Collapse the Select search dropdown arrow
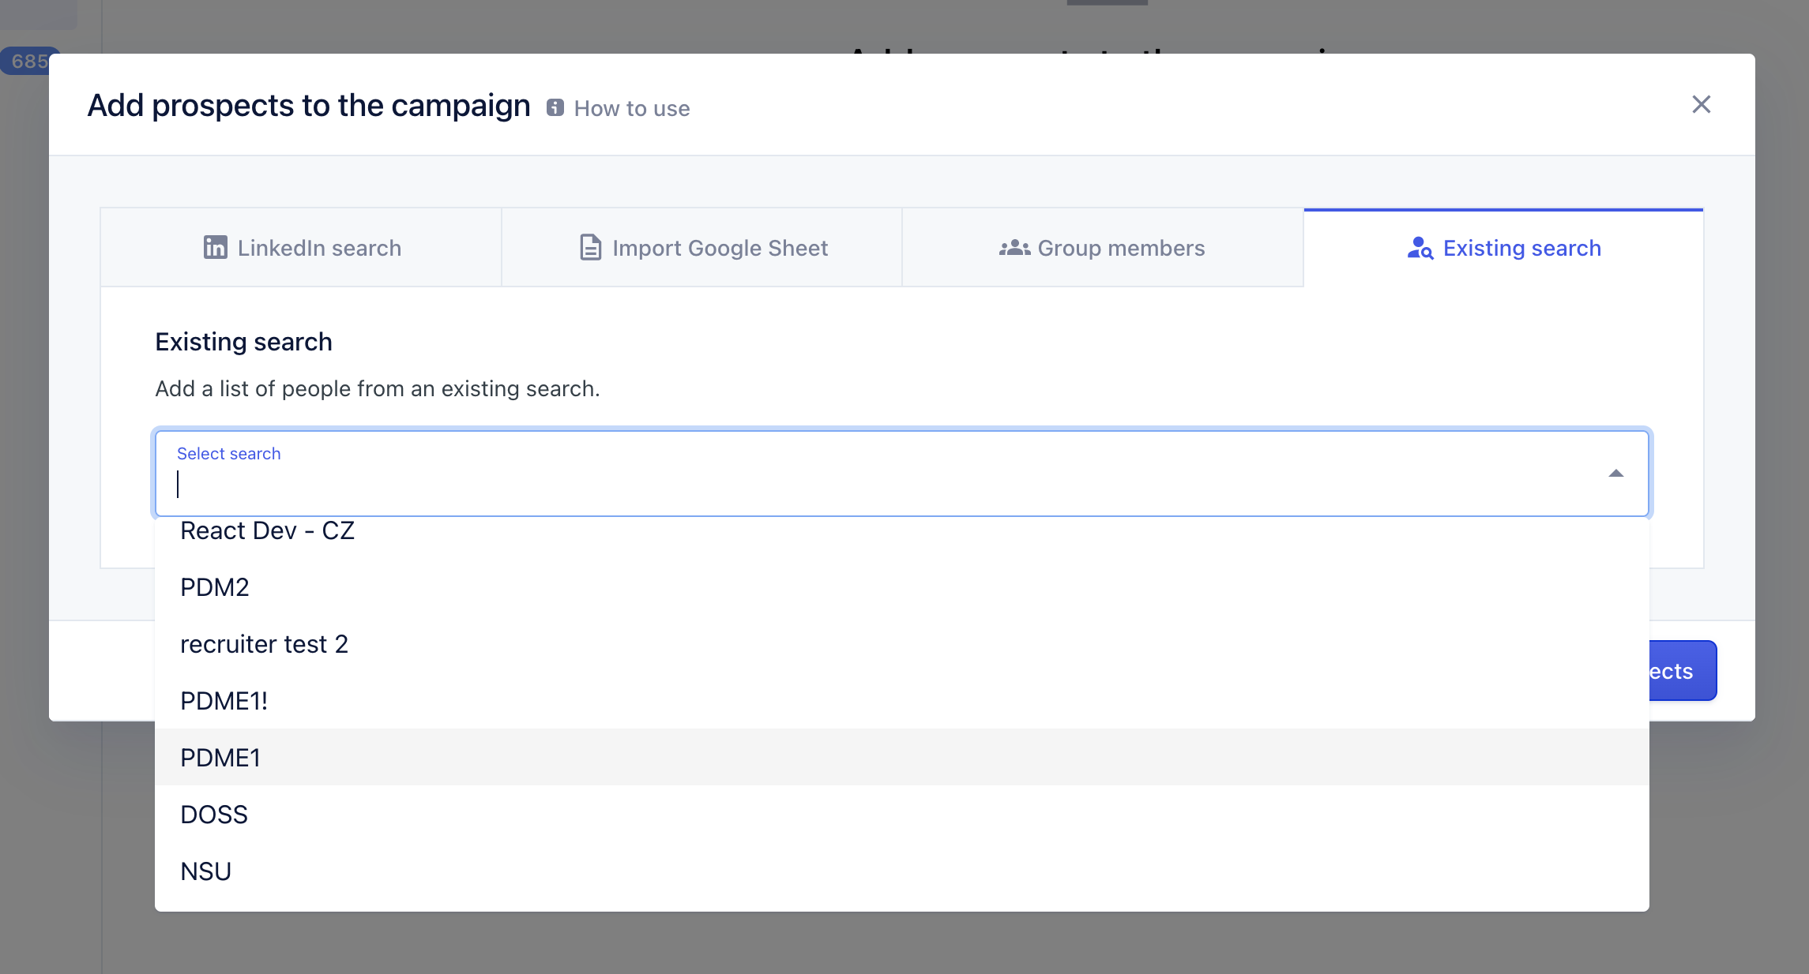The image size is (1809, 974). 1615,474
